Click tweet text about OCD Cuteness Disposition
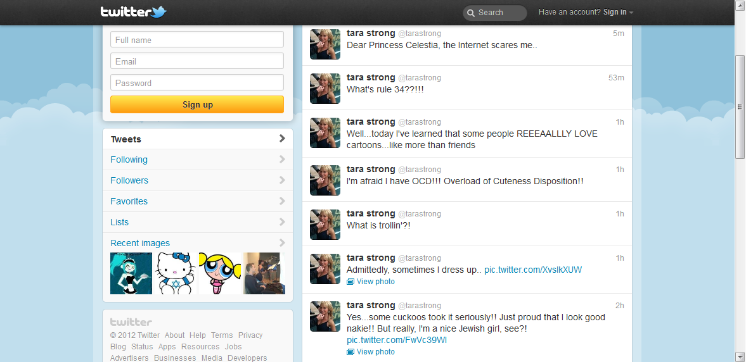The height and width of the screenshot is (362, 746). (465, 182)
